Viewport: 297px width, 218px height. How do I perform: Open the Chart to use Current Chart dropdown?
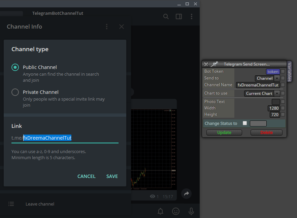click(x=262, y=93)
